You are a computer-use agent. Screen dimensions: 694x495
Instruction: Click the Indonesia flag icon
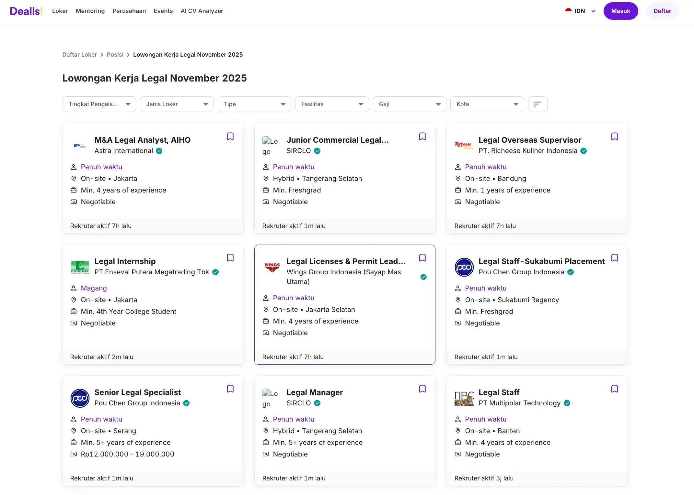point(568,11)
